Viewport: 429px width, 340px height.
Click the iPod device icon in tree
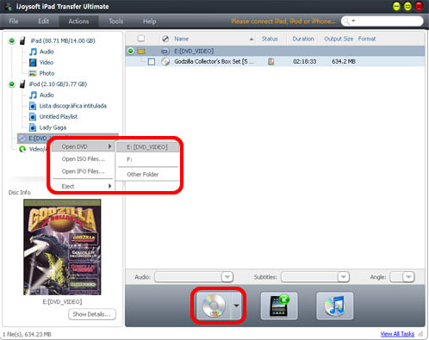click(x=22, y=84)
